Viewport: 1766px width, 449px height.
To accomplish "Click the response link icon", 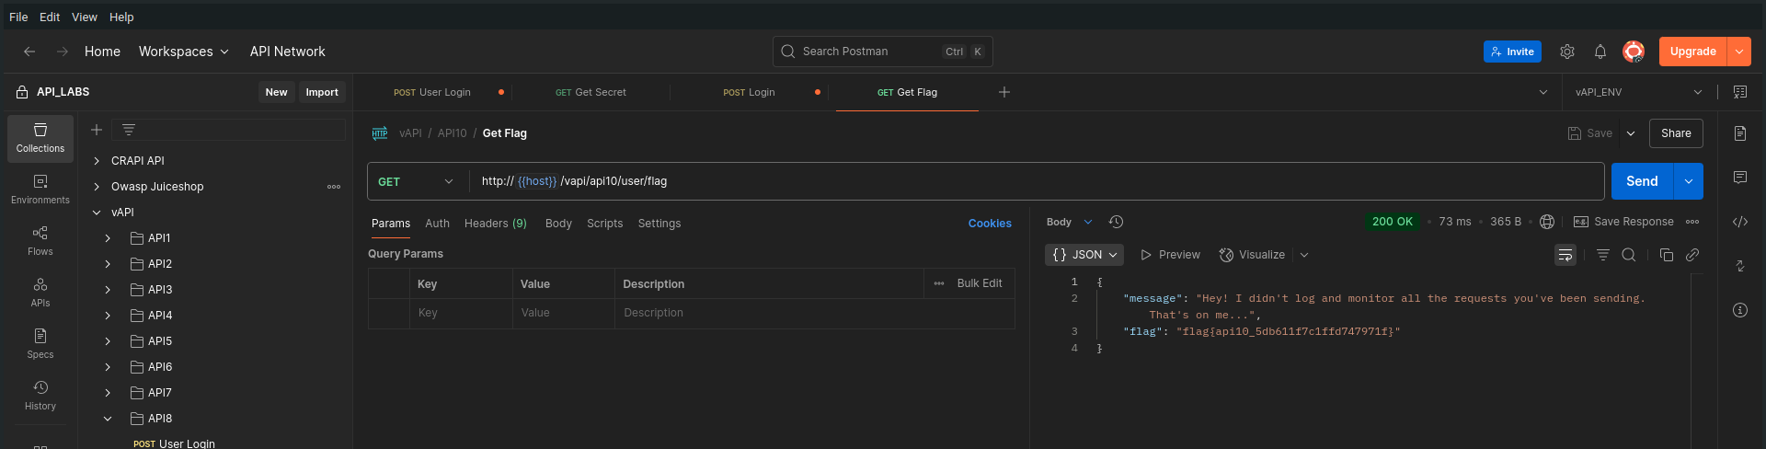I will click(x=1692, y=255).
